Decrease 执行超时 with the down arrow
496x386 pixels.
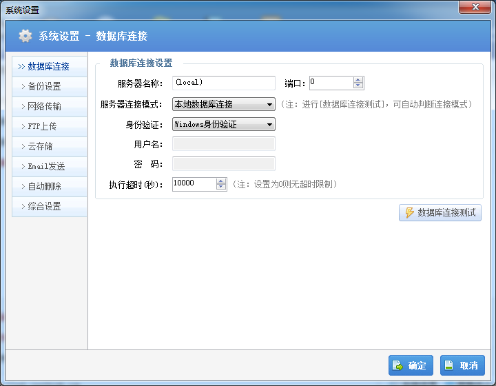click(220, 187)
